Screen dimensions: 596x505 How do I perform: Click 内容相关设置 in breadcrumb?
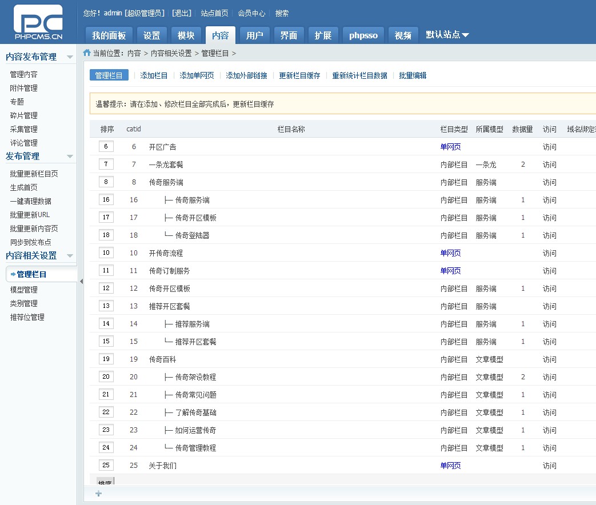[x=171, y=53]
